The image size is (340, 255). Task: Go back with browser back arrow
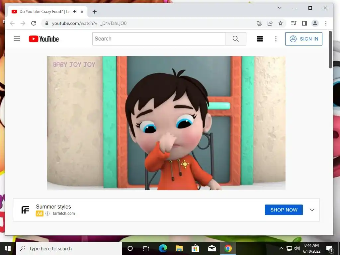pyautogui.click(x=12, y=23)
